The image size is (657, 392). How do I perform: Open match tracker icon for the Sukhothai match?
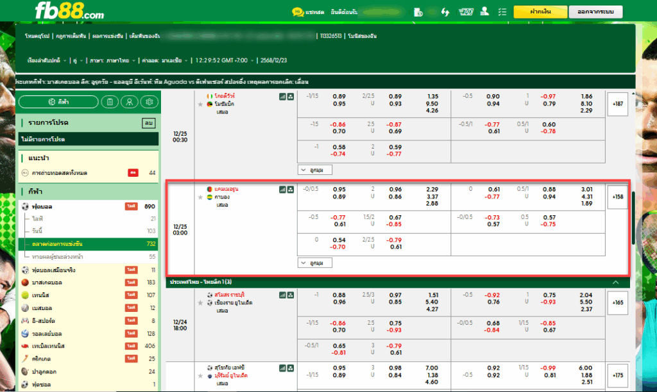[x=291, y=368]
